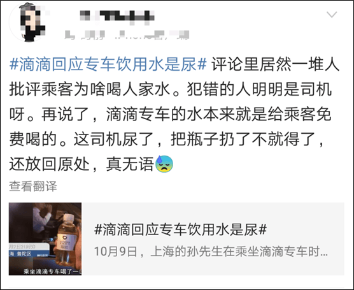Expand the post options chevron

pos(332,15)
